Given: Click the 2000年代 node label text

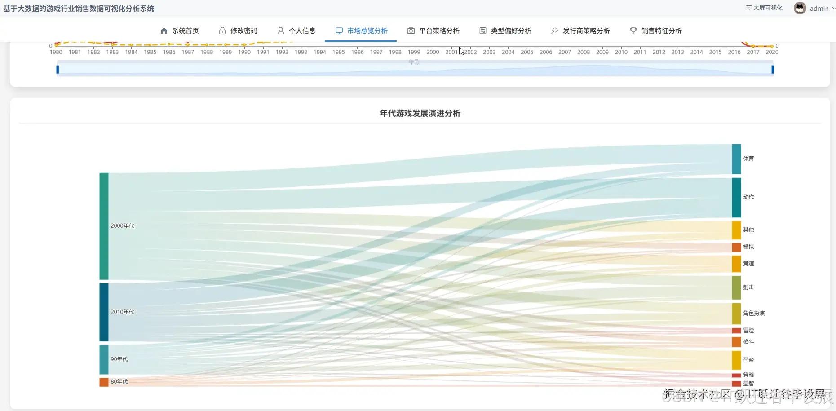Looking at the screenshot, I should [x=123, y=226].
